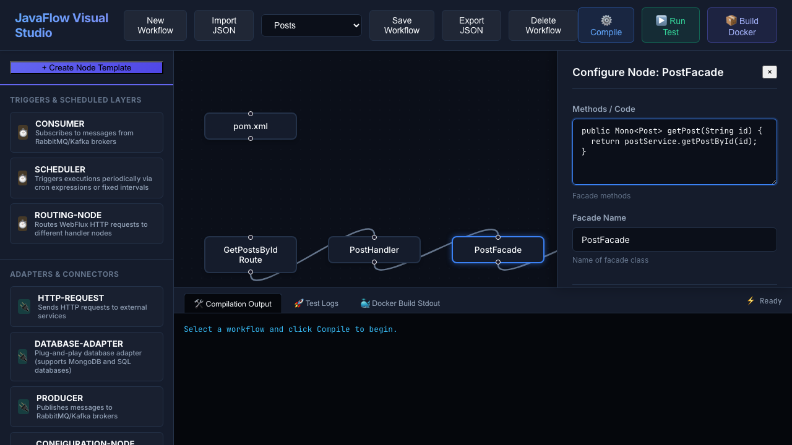Click the ROUTING-NODE icon
792x445 pixels.
pos(22,224)
